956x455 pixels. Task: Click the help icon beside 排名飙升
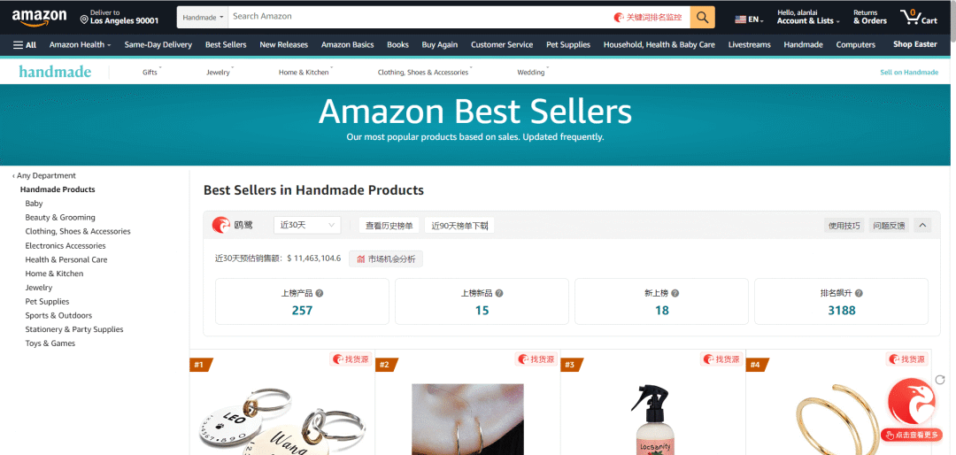pyautogui.click(x=859, y=293)
